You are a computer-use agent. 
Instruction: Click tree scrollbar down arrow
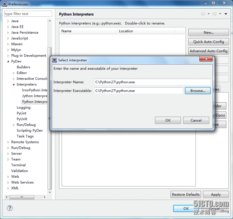tap(50, 192)
